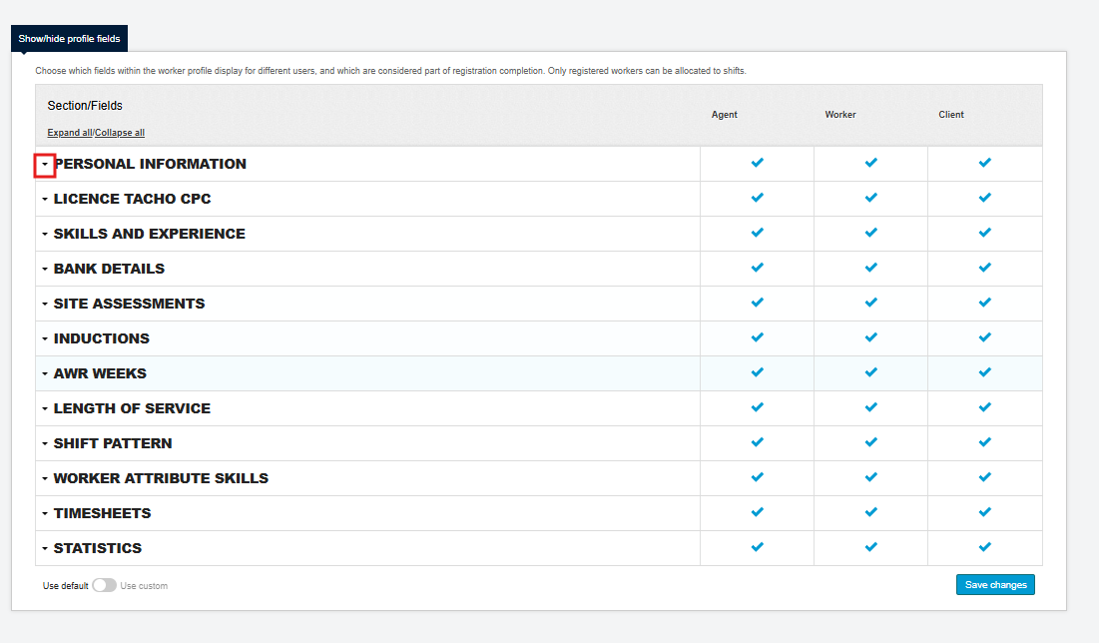The image size is (1099, 643).
Task: Toggle Worker checkmark for Skills and Experience
Action: point(870,233)
